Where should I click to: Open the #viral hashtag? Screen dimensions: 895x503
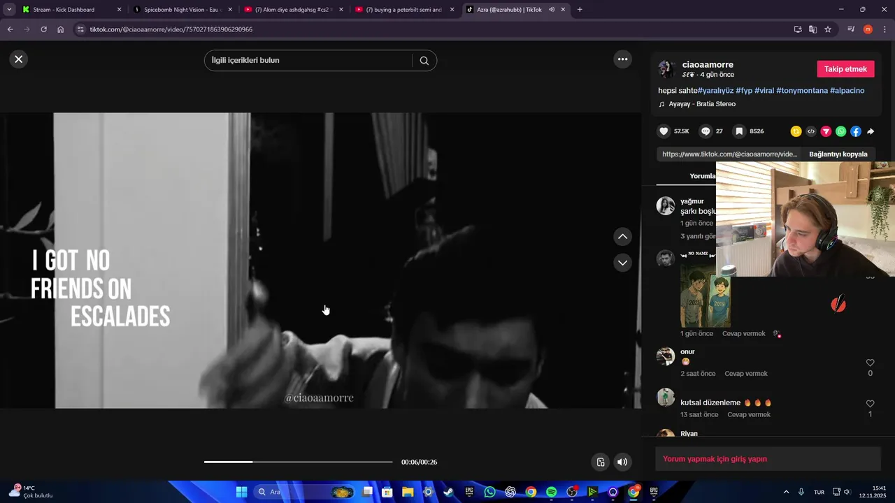tap(764, 91)
